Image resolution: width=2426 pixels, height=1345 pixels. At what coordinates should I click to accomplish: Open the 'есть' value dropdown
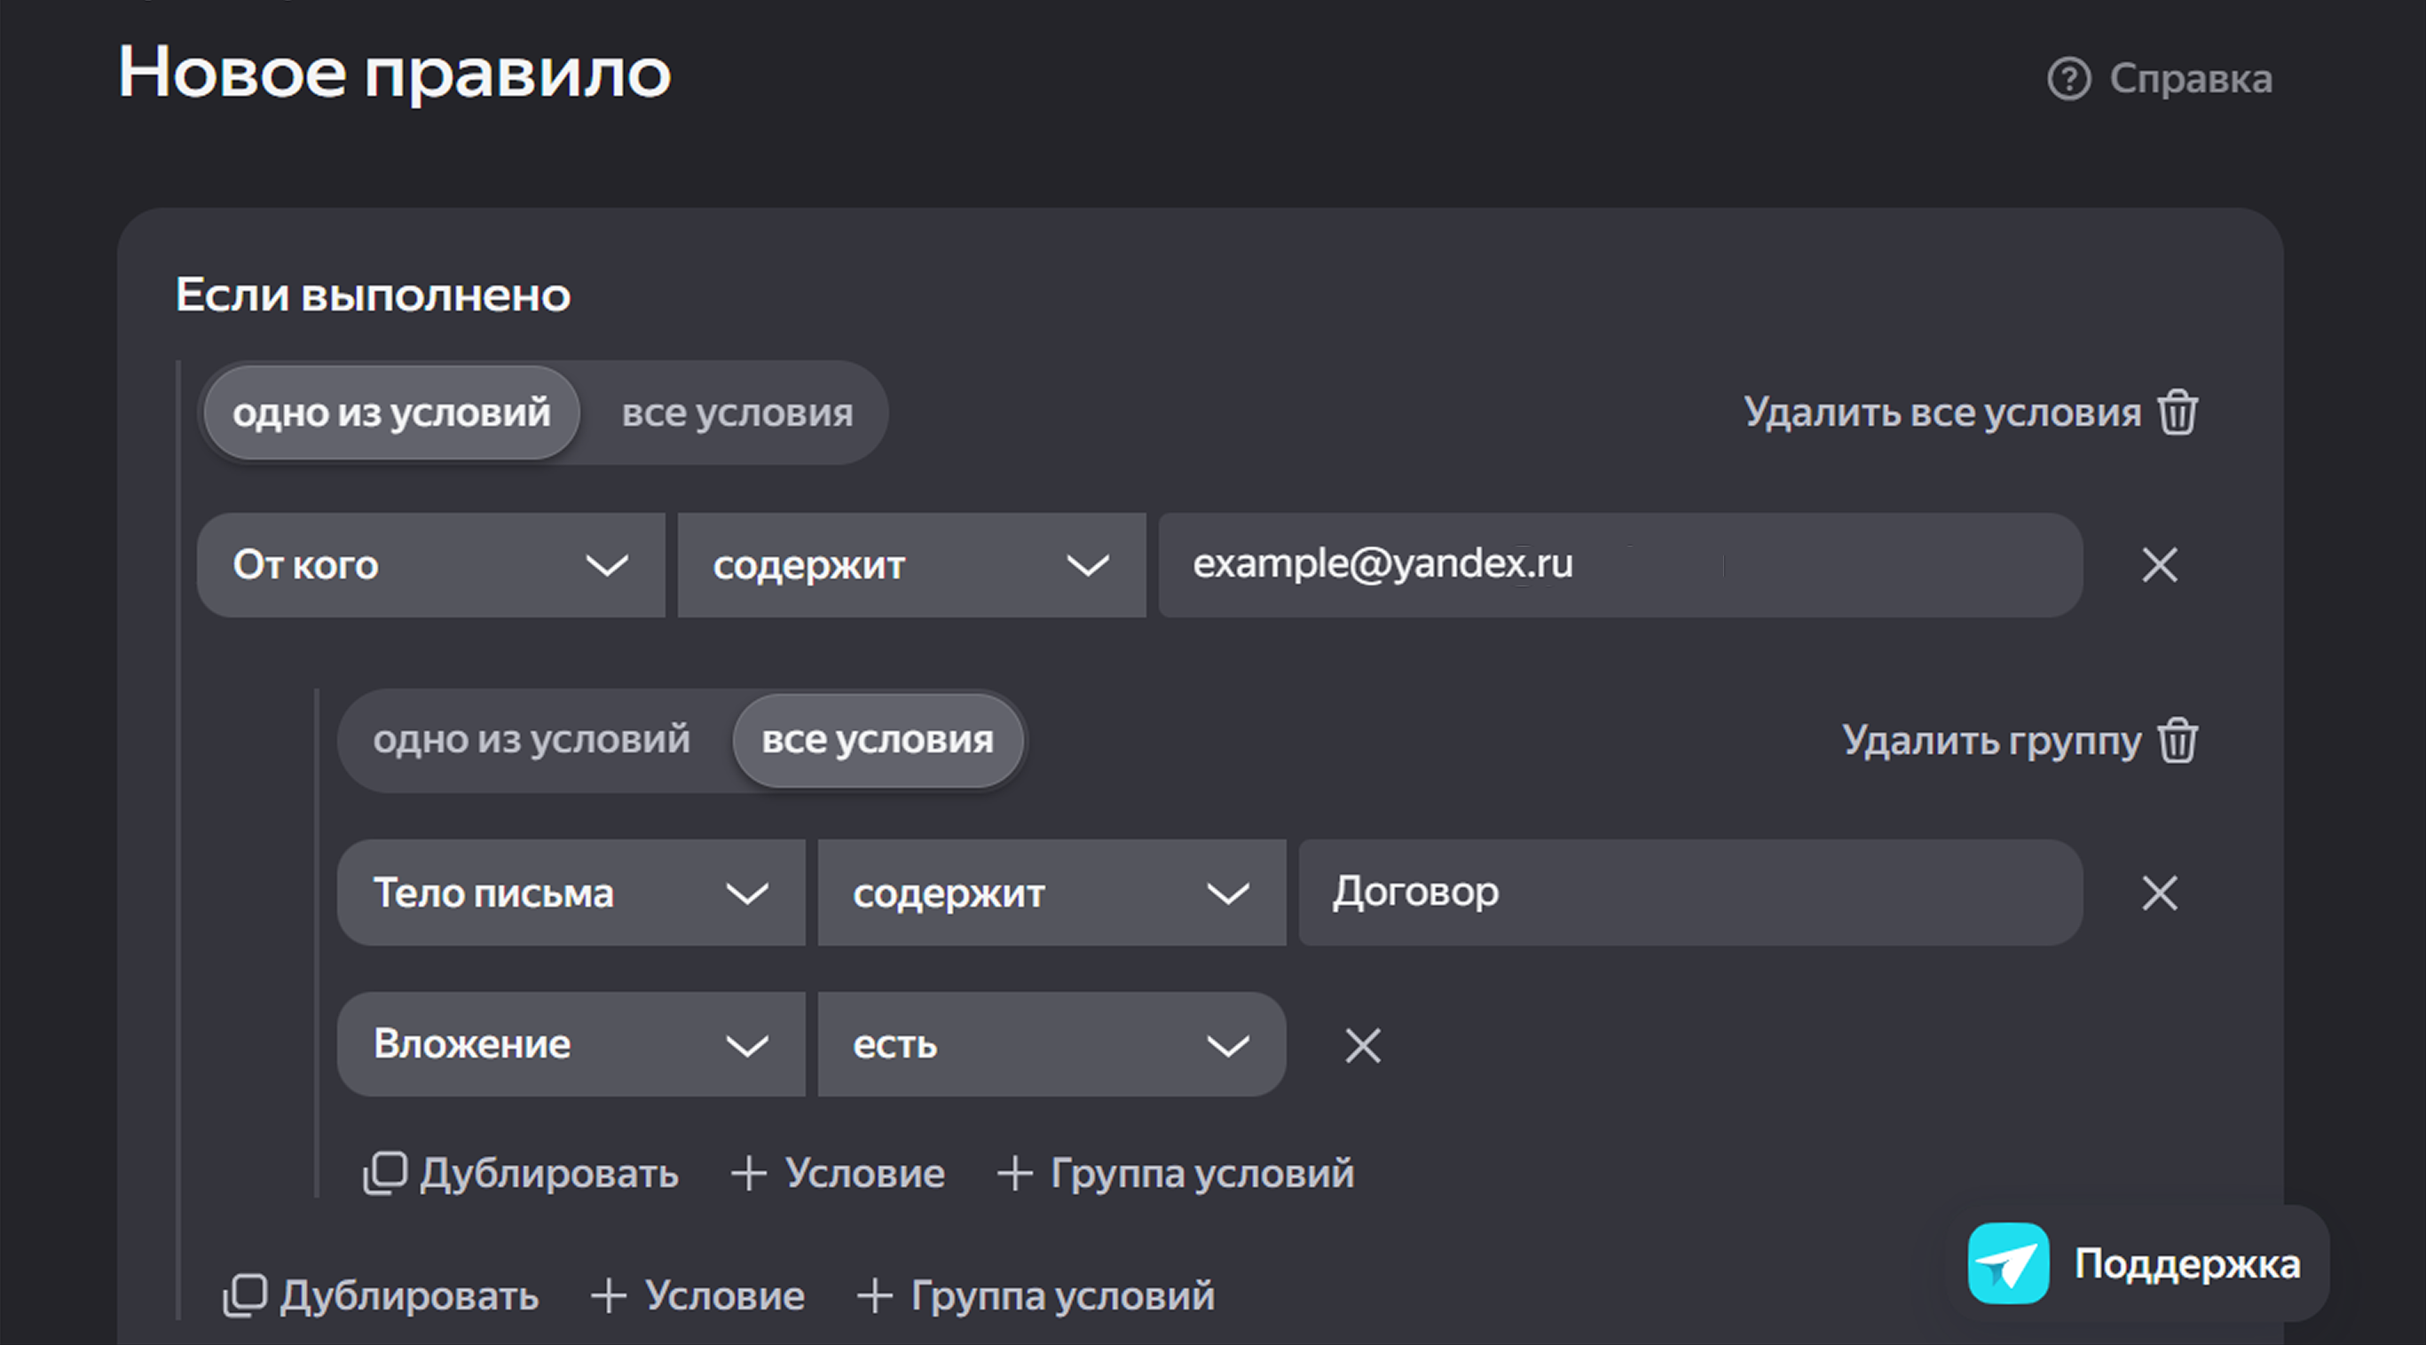[x=1052, y=1043]
